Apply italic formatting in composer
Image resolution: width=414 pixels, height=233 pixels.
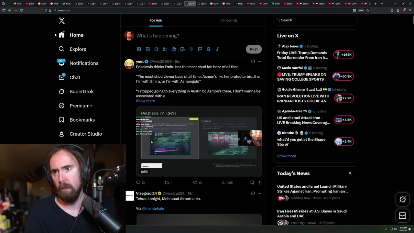coord(217,49)
